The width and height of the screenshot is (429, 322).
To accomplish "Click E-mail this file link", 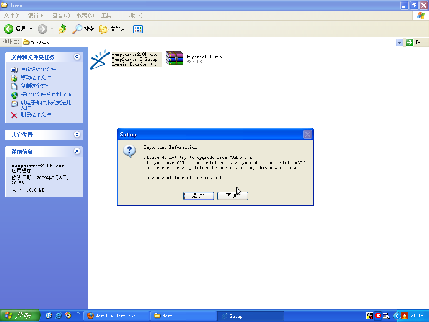I will 46,105.
